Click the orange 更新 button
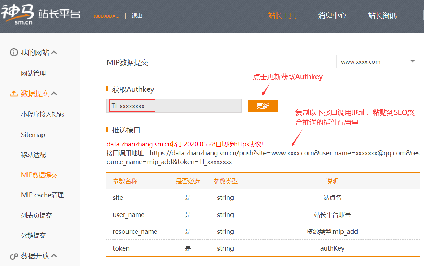Image resolution: width=424 pixels, height=266 pixels. tap(263, 106)
